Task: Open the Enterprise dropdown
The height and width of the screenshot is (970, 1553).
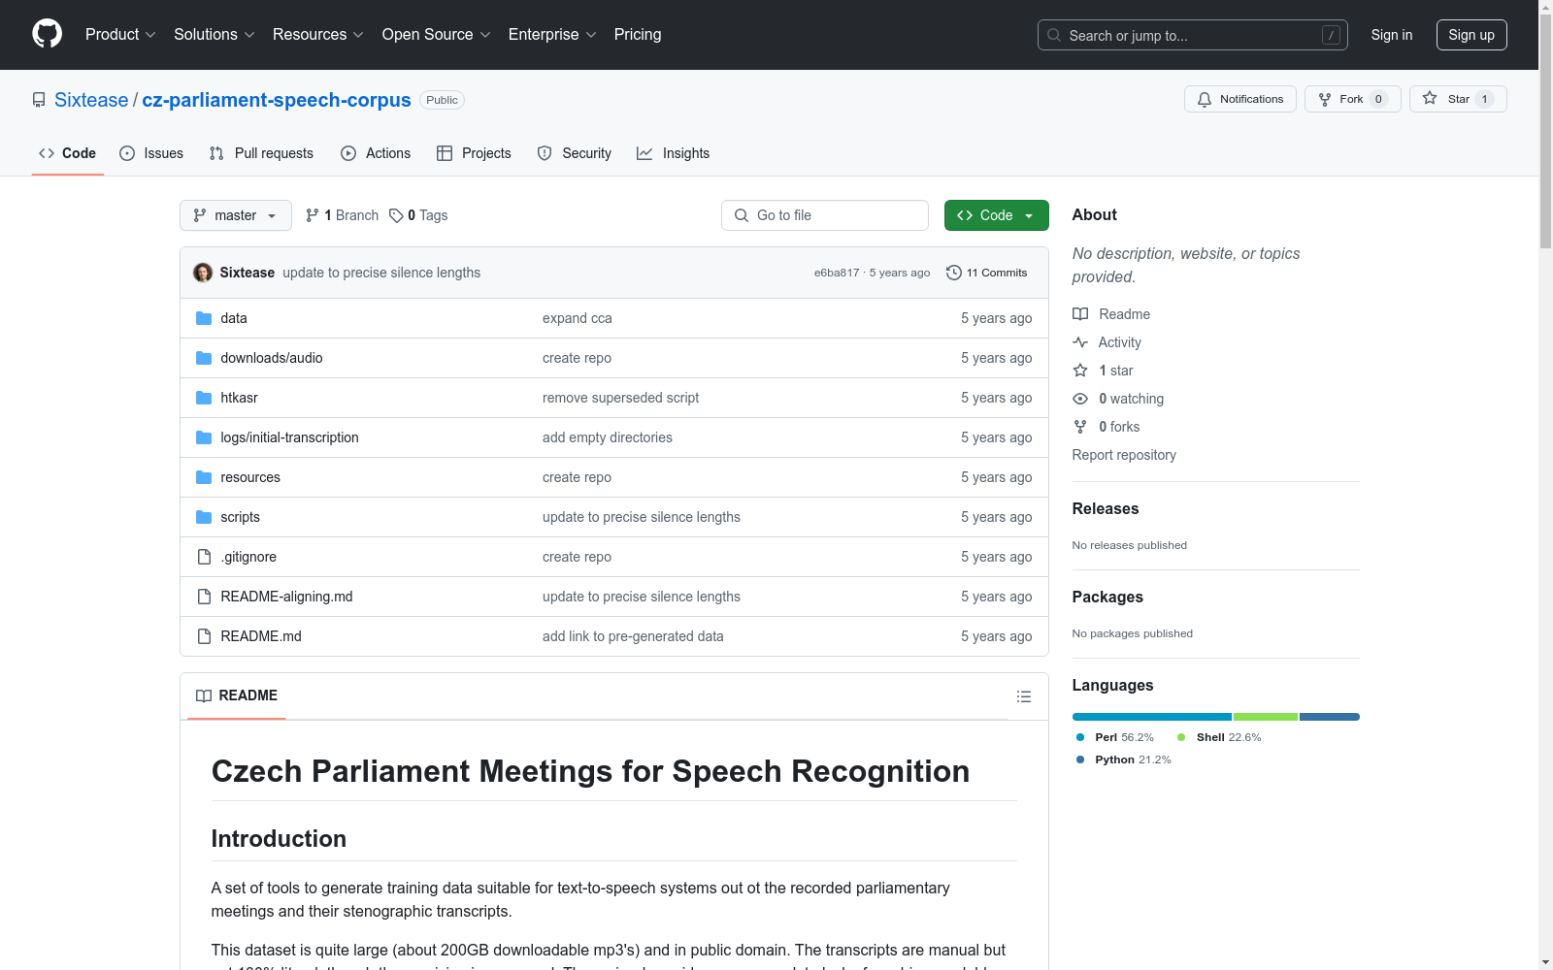Action: [552, 35]
